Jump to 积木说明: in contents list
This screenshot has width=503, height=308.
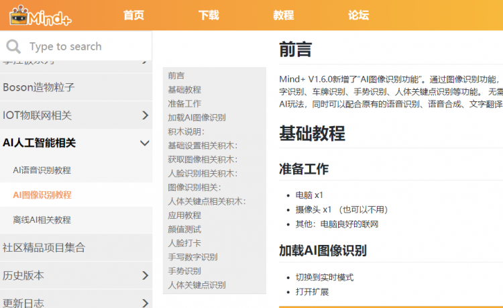pos(186,132)
